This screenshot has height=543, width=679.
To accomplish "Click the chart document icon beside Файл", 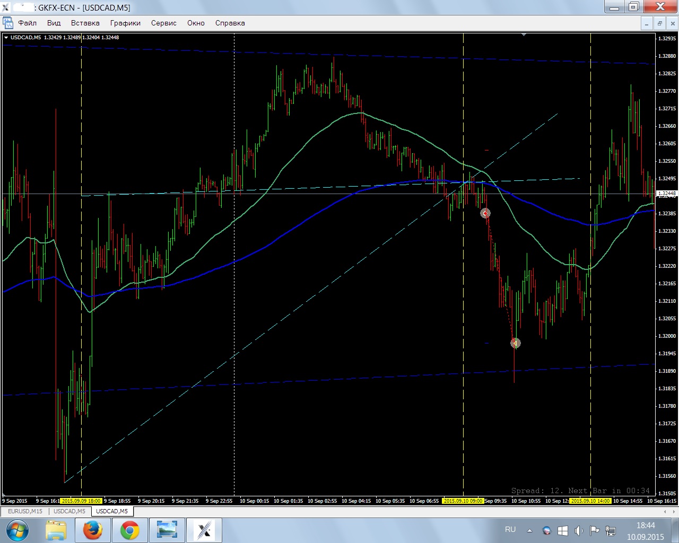I will coord(8,23).
